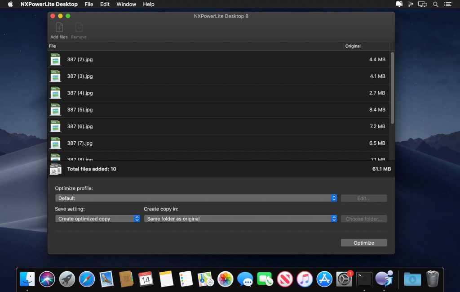Image resolution: width=460 pixels, height=292 pixels.
Task: Open Safari from the Dock
Action: point(86,279)
